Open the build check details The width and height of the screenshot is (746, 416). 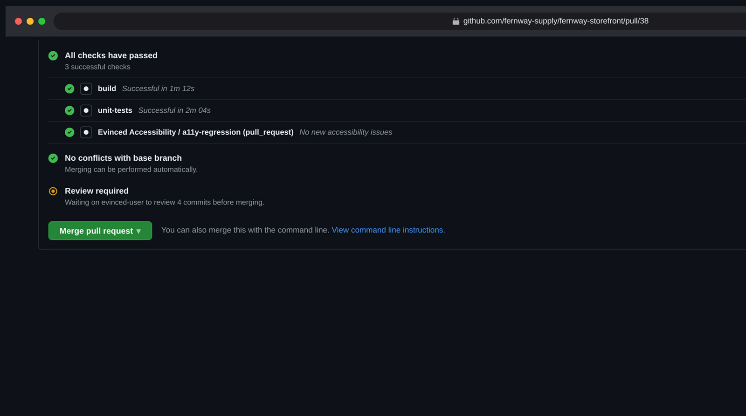tap(107, 89)
